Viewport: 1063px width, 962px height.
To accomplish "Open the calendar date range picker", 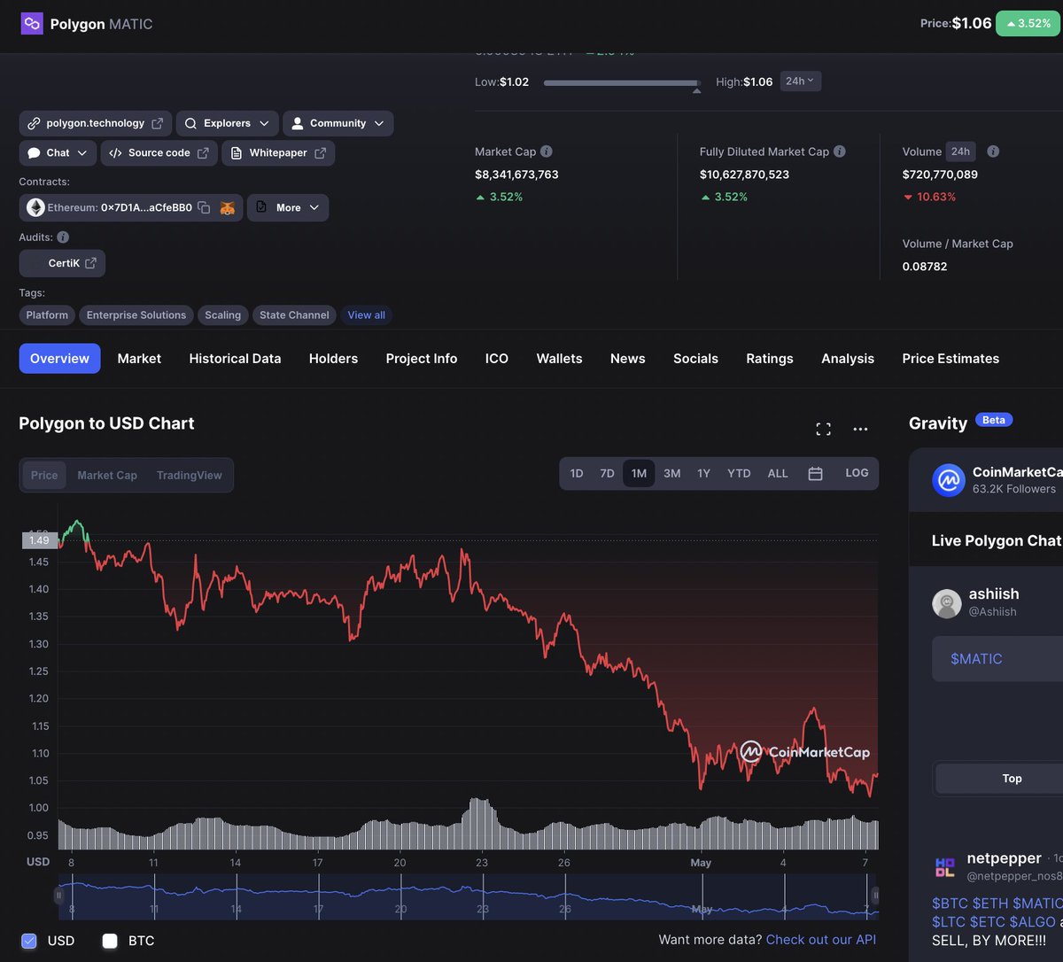I will point(816,474).
